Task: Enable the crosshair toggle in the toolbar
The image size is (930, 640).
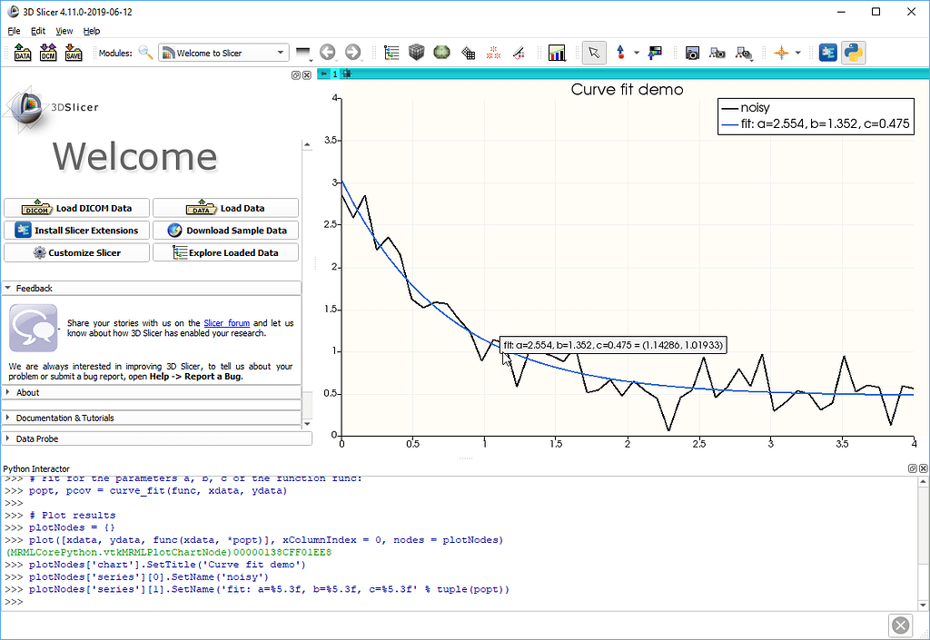Action: point(781,52)
